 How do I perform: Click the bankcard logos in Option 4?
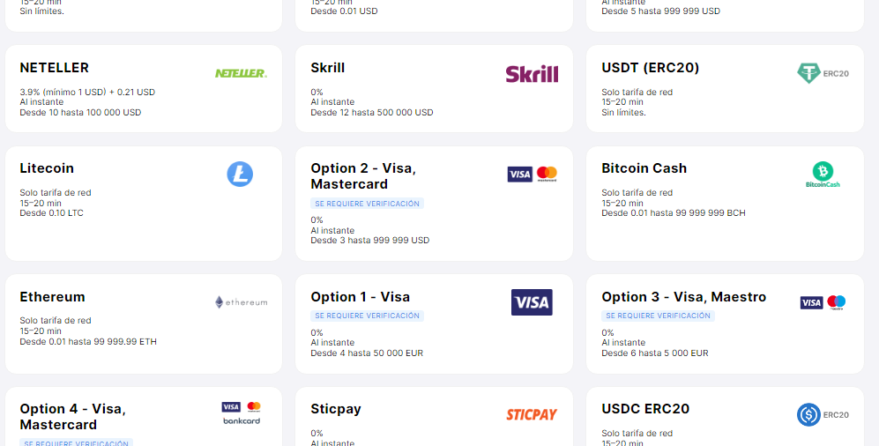241,413
